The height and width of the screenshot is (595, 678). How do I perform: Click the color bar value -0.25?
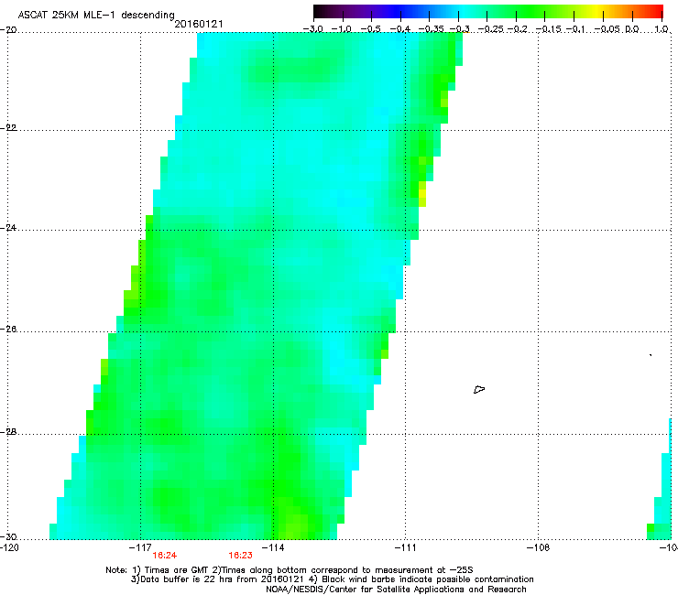point(490,29)
